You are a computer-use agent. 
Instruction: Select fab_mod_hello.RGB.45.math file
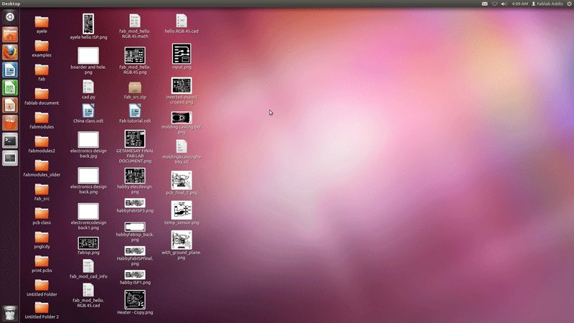click(135, 21)
